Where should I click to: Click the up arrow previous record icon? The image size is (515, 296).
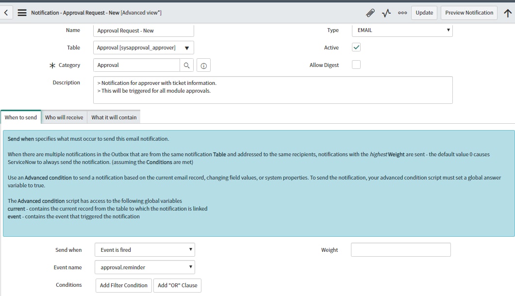tap(508, 13)
